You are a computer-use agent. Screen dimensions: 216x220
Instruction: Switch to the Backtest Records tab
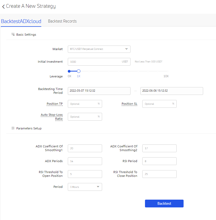point(62,21)
